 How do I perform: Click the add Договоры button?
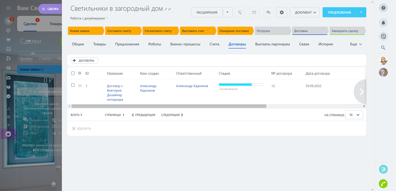click(x=84, y=60)
